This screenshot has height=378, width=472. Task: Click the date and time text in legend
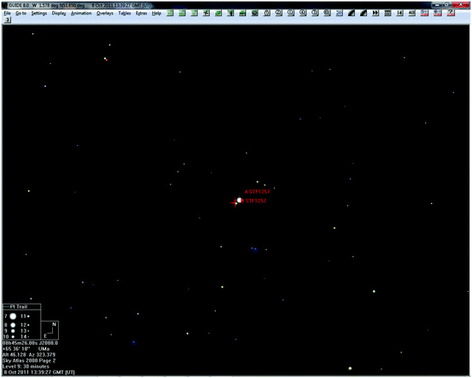pos(38,372)
